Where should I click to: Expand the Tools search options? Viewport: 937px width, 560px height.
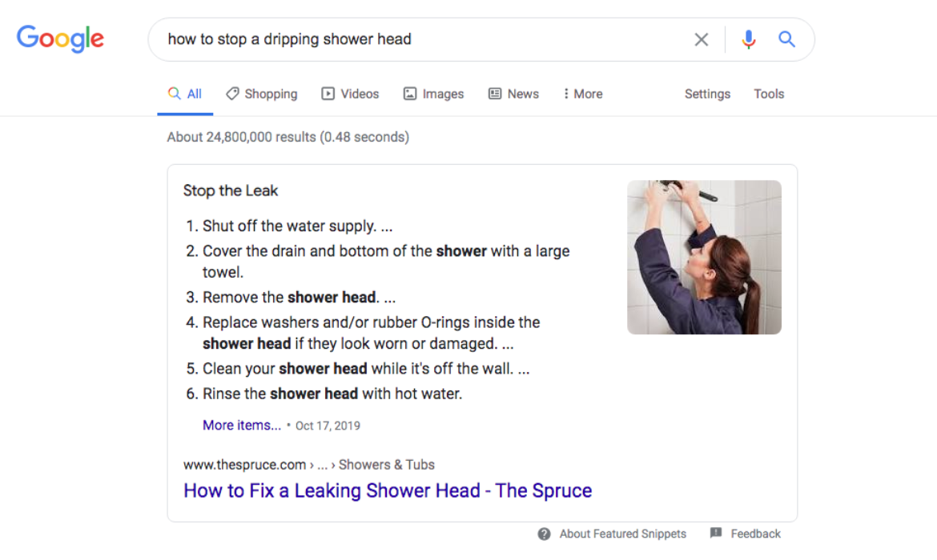[x=769, y=94]
